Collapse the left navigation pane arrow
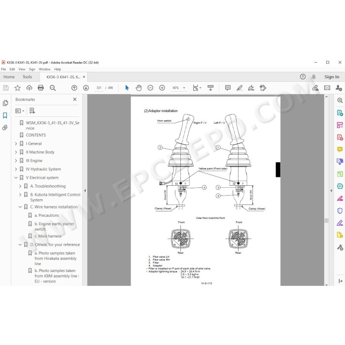 coord(85,191)
